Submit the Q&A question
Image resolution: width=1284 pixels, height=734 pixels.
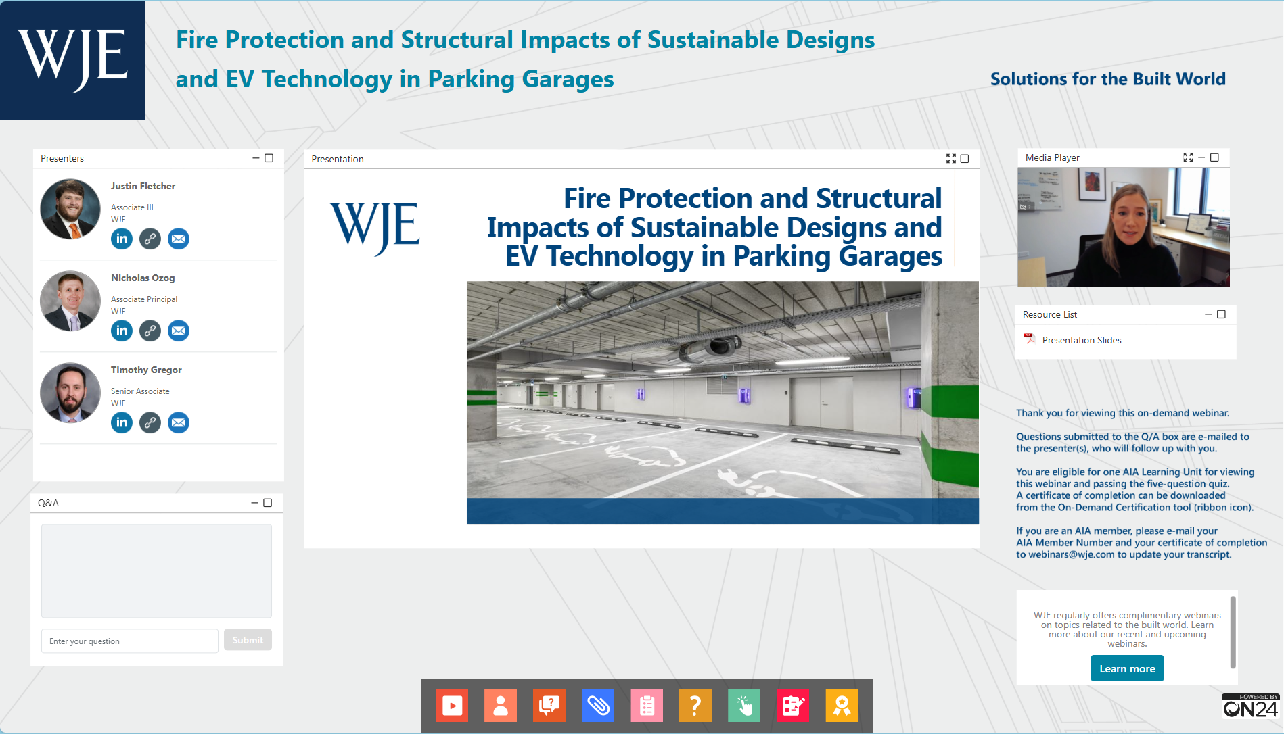pos(248,640)
